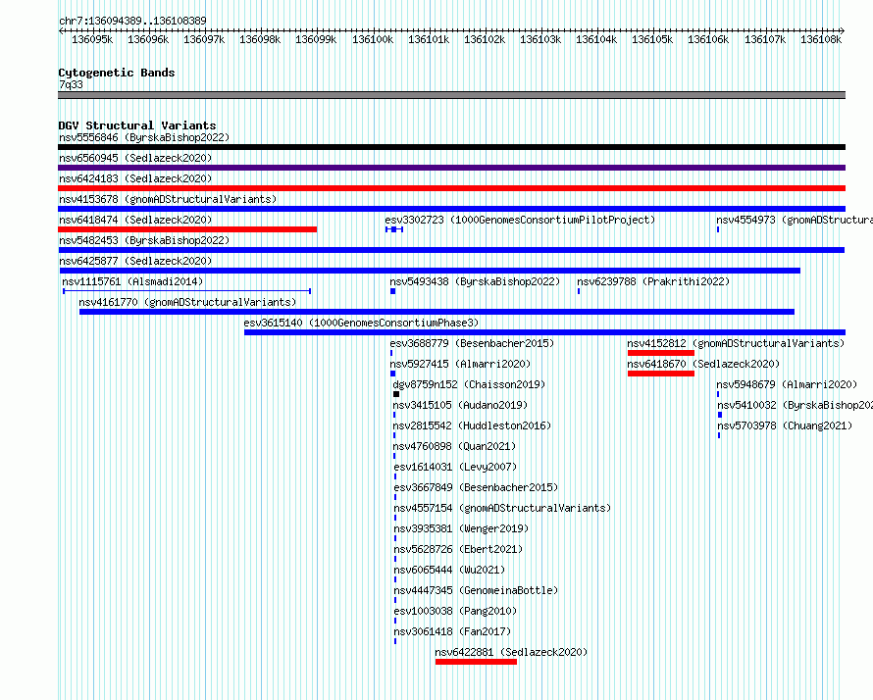The width and height of the screenshot is (873, 700).
Task: Open nsv5556846 (ByrskaBishop2022) label
Action: pos(144,137)
